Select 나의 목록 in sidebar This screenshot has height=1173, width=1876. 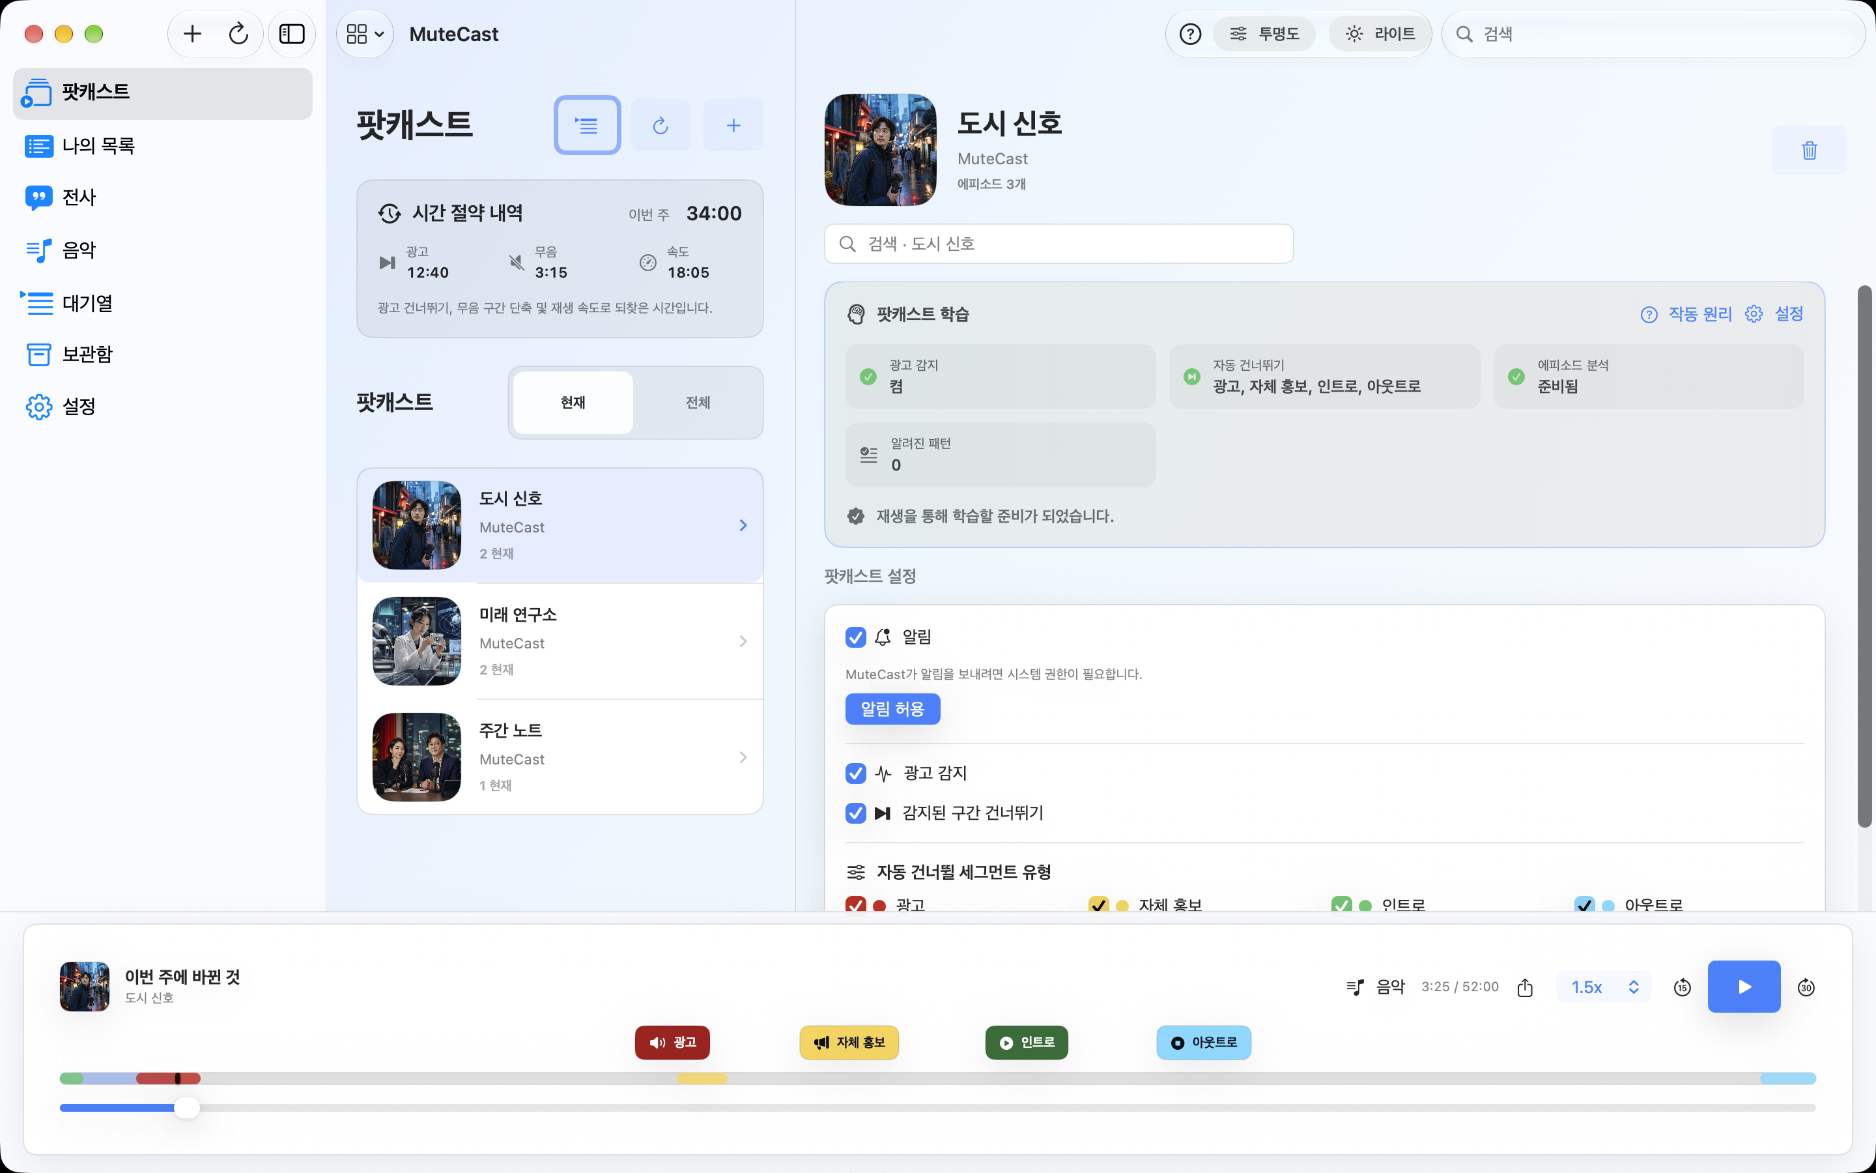point(163,146)
